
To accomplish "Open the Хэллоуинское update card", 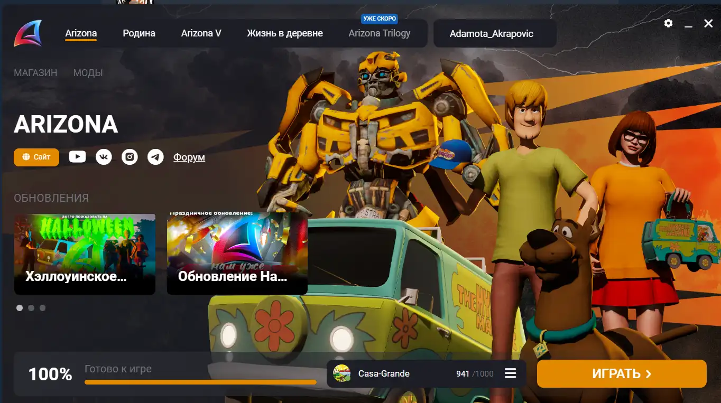I will tap(85, 254).
